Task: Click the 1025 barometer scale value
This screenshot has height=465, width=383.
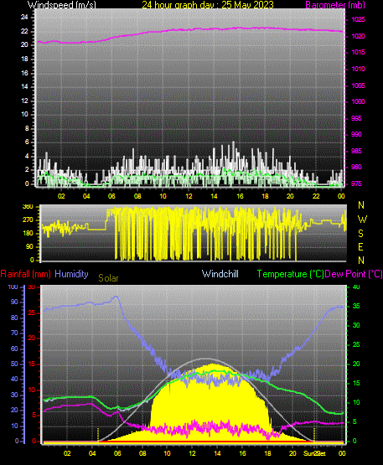Action: [x=359, y=19]
